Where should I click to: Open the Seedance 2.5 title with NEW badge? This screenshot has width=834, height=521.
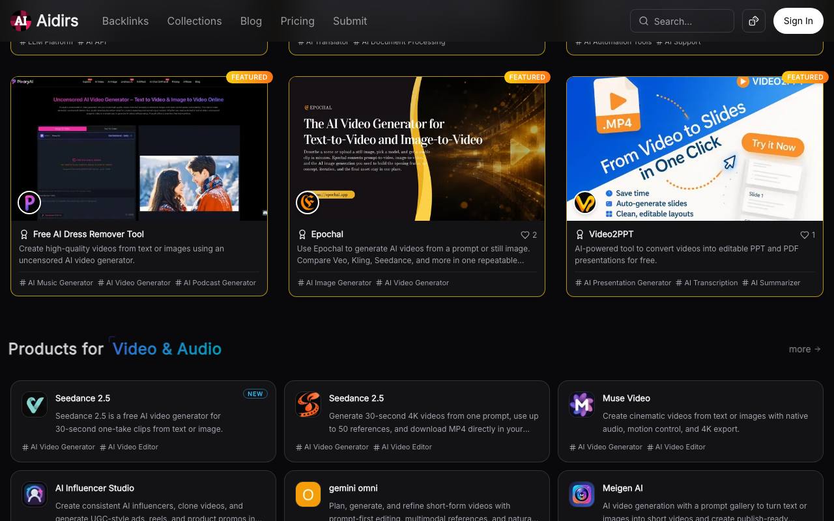[83, 399]
